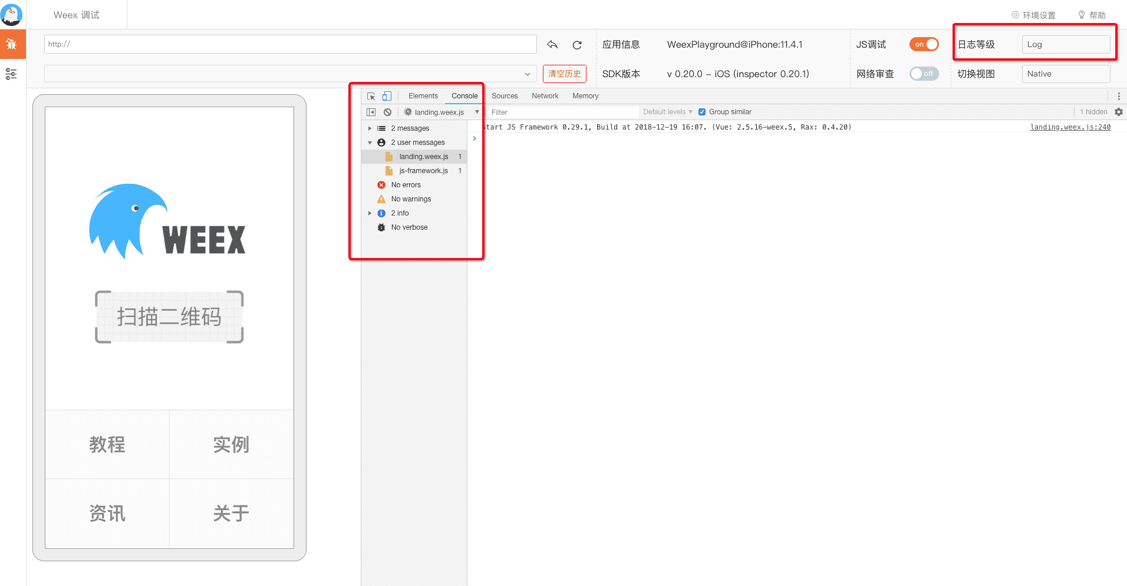
Task: Tap the 资讯 tile
Action: (x=107, y=514)
